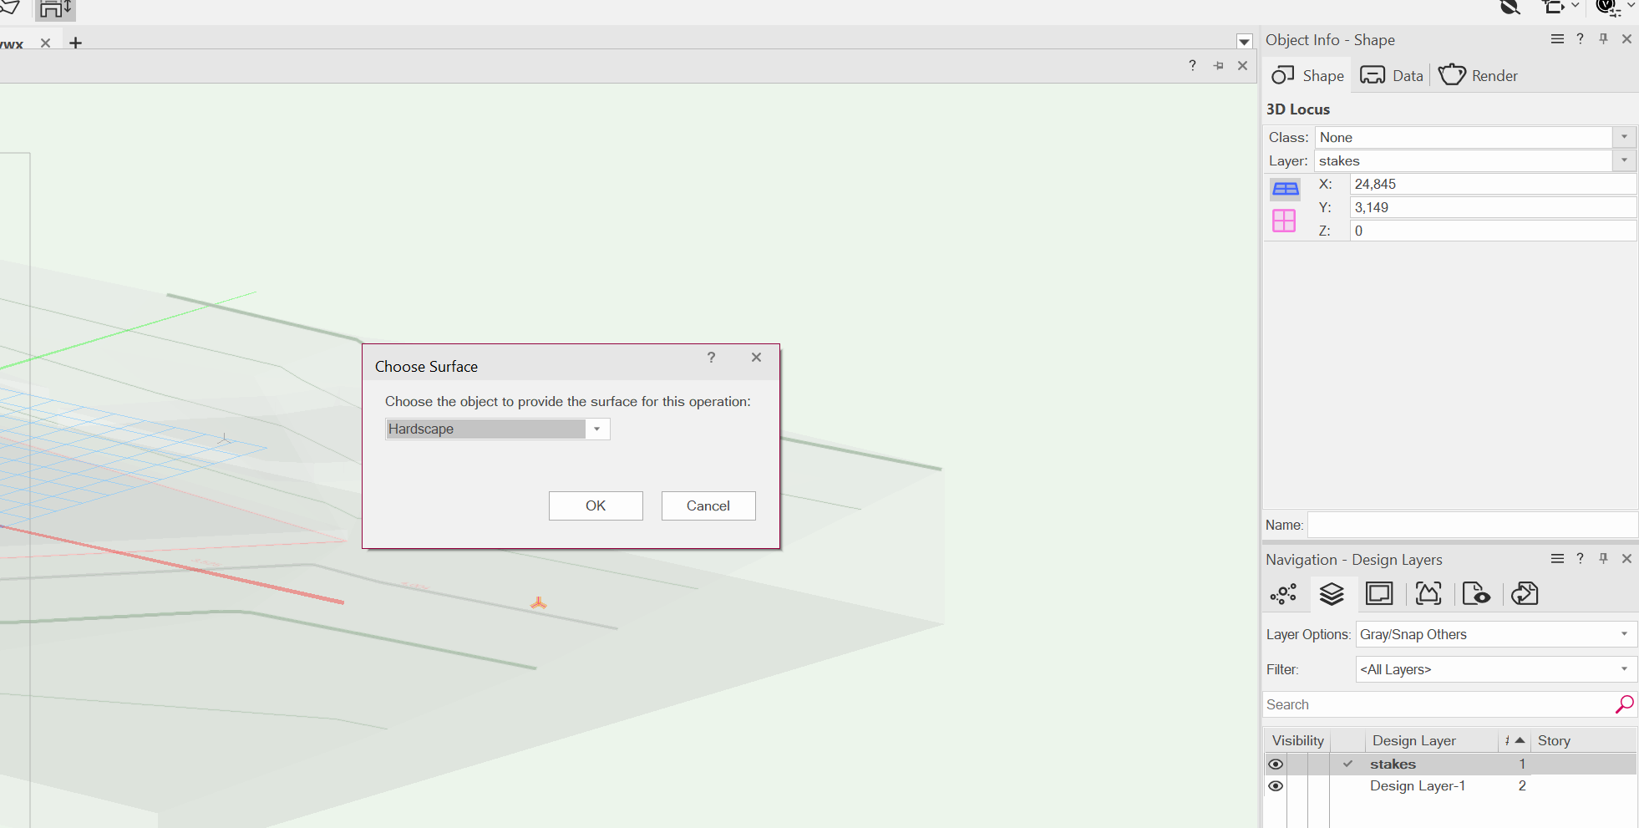This screenshot has height=828, width=1639.
Task: Click OK in Choose Surface dialog
Action: [596, 505]
